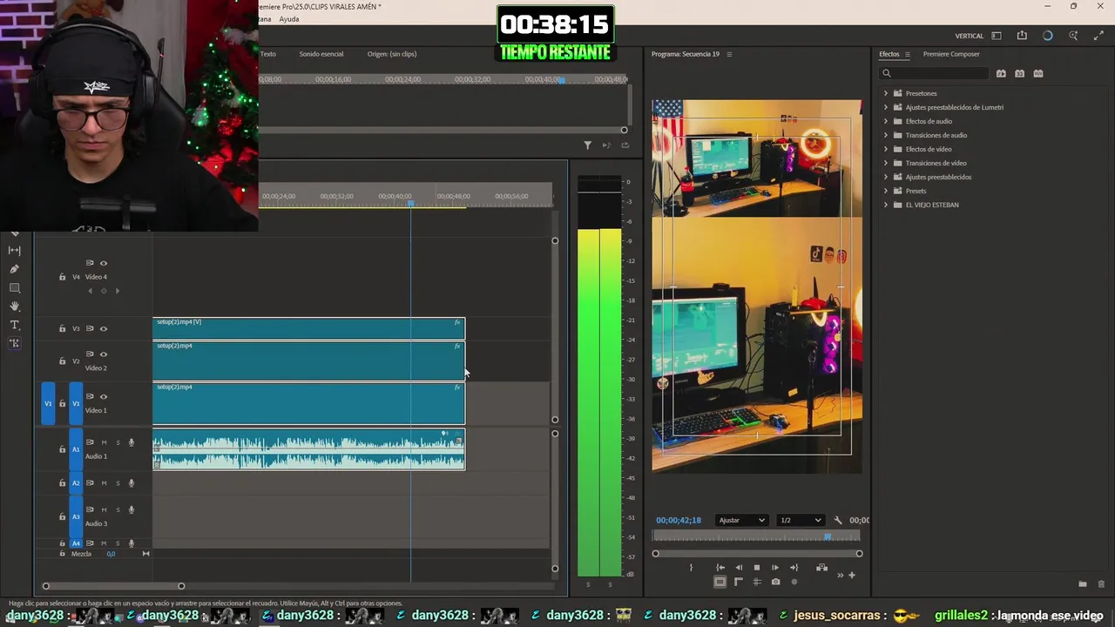Click the 00;00;42;18 playhead timecode
1115x627 pixels.
click(679, 520)
